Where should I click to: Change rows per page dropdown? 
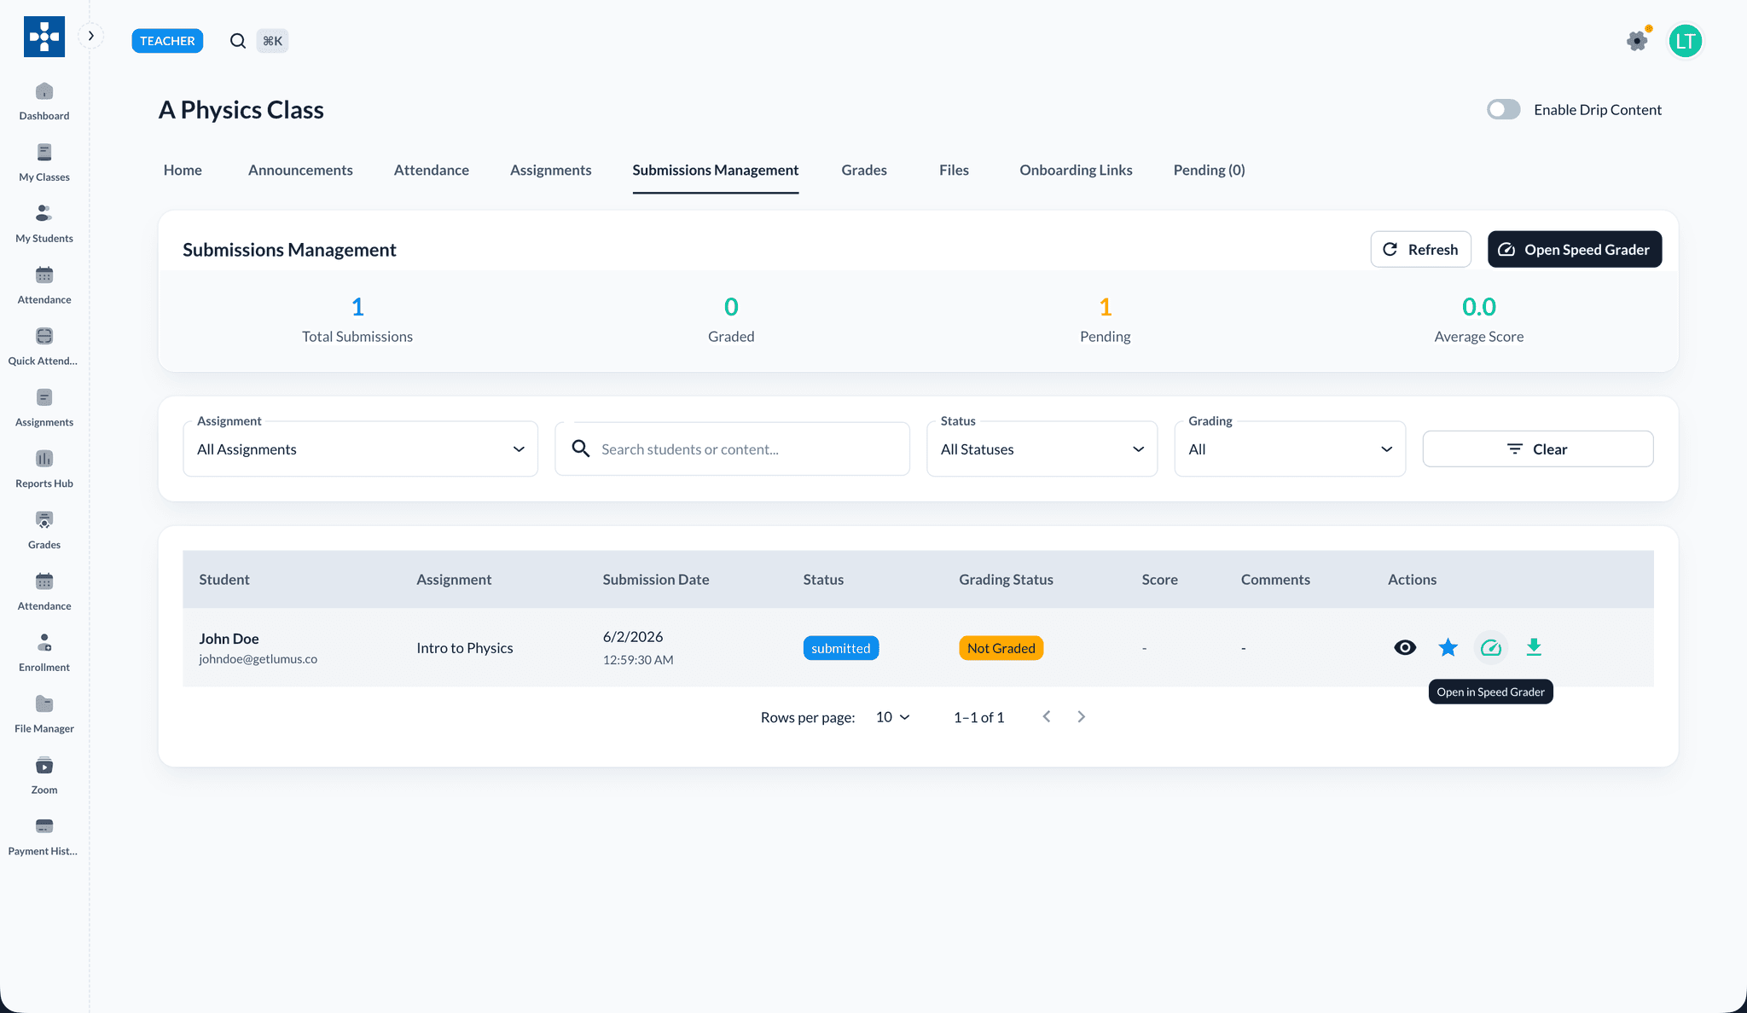(892, 717)
